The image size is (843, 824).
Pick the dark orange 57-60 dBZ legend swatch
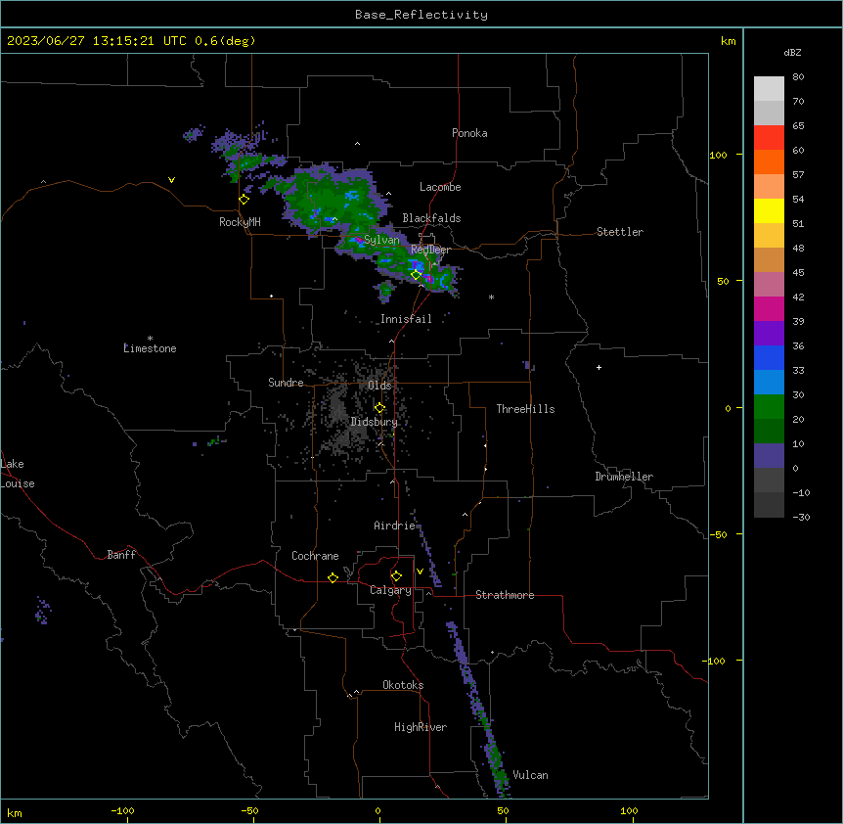(x=769, y=161)
